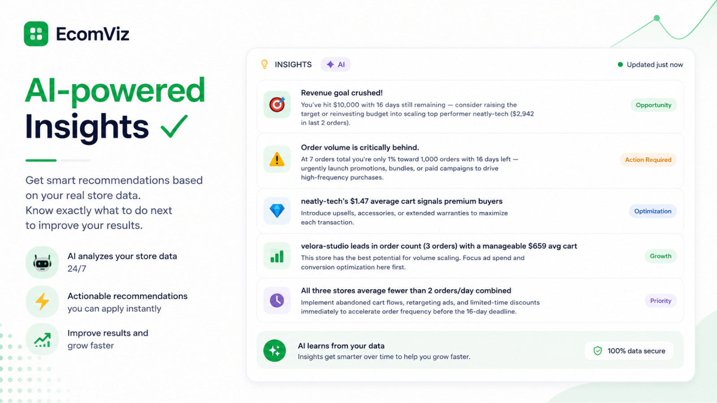Click the yellow warning triangle icon

277,159
